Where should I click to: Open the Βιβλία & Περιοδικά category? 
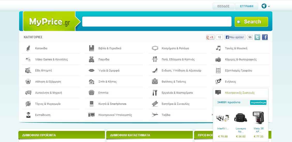tap(110, 48)
